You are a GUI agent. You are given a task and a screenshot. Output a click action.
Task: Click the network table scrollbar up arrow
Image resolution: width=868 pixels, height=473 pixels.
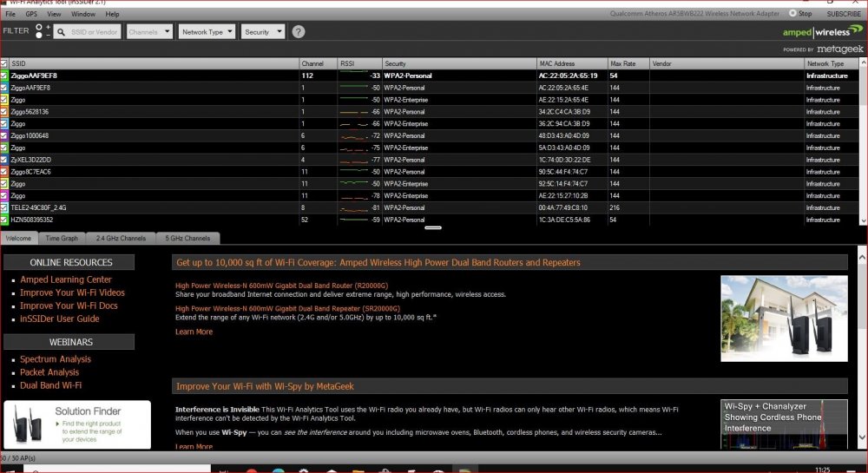click(864, 63)
